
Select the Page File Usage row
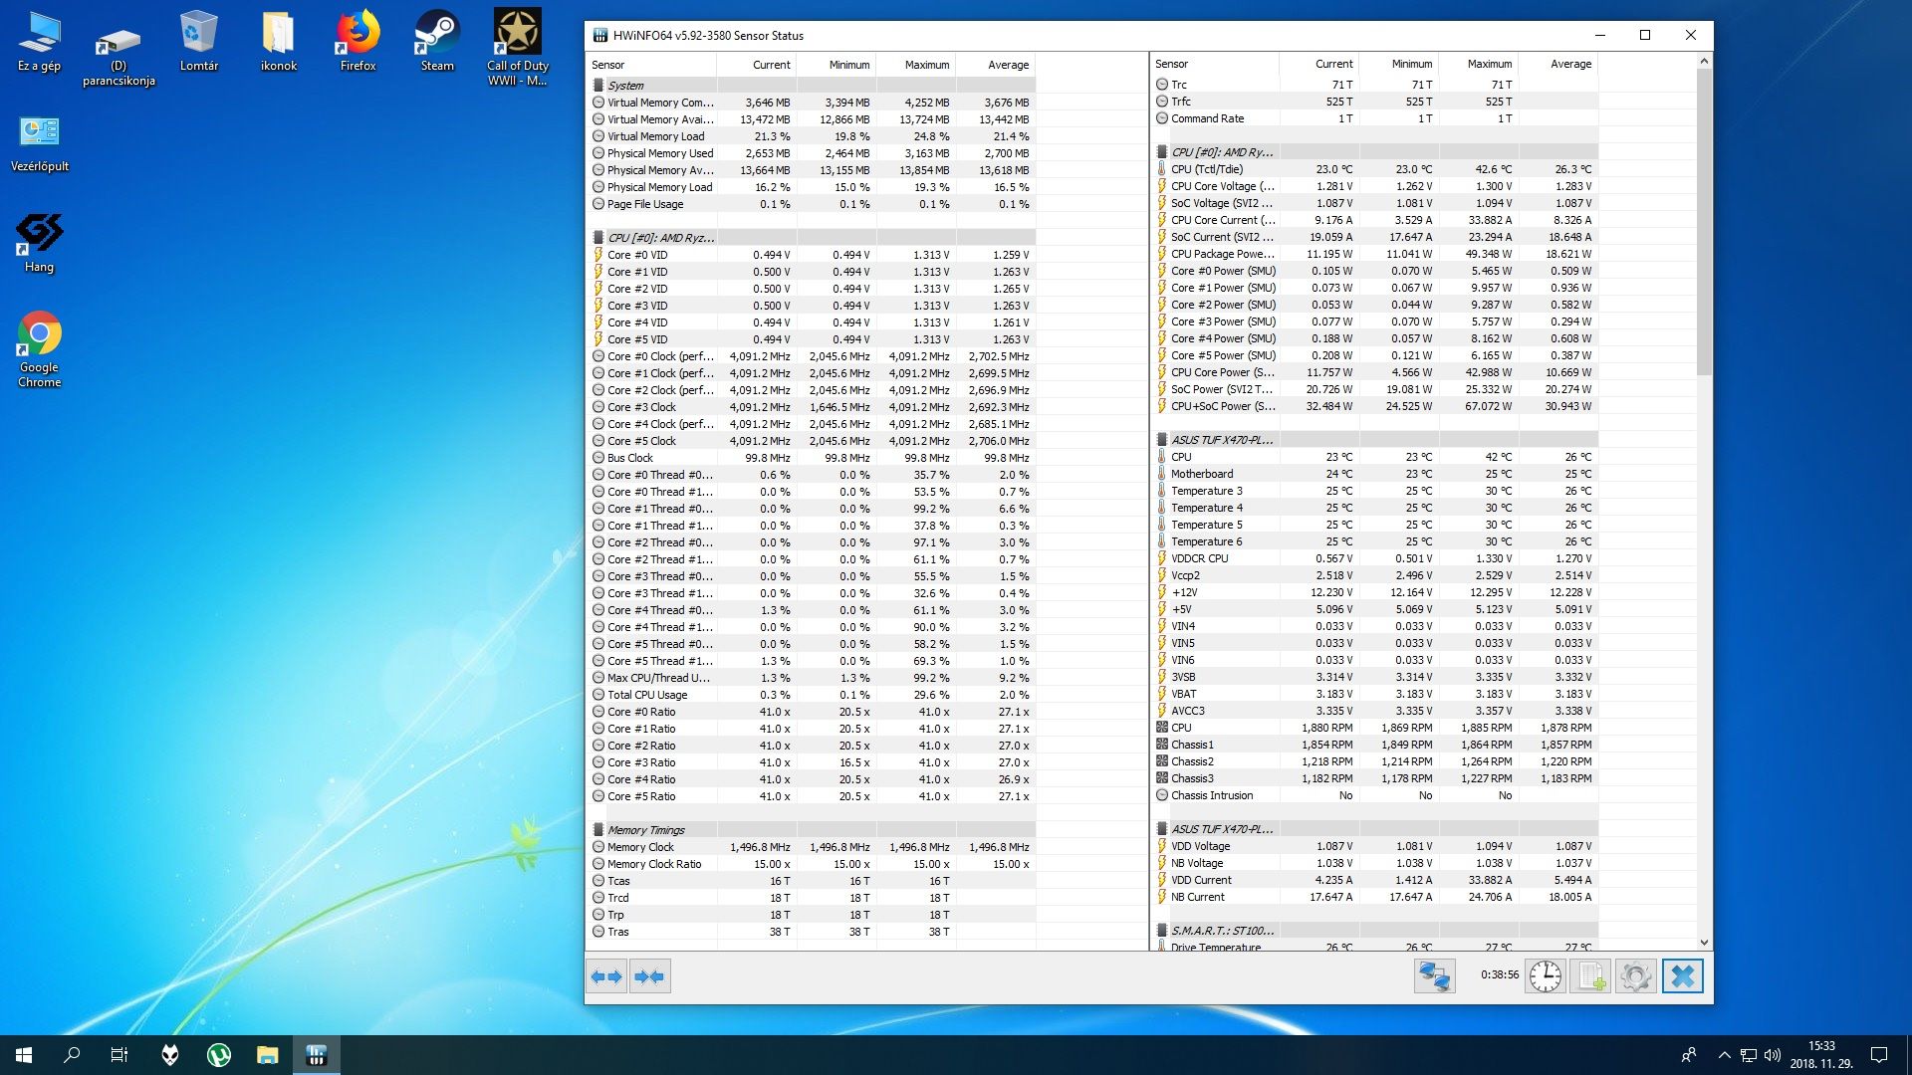tap(813, 204)
